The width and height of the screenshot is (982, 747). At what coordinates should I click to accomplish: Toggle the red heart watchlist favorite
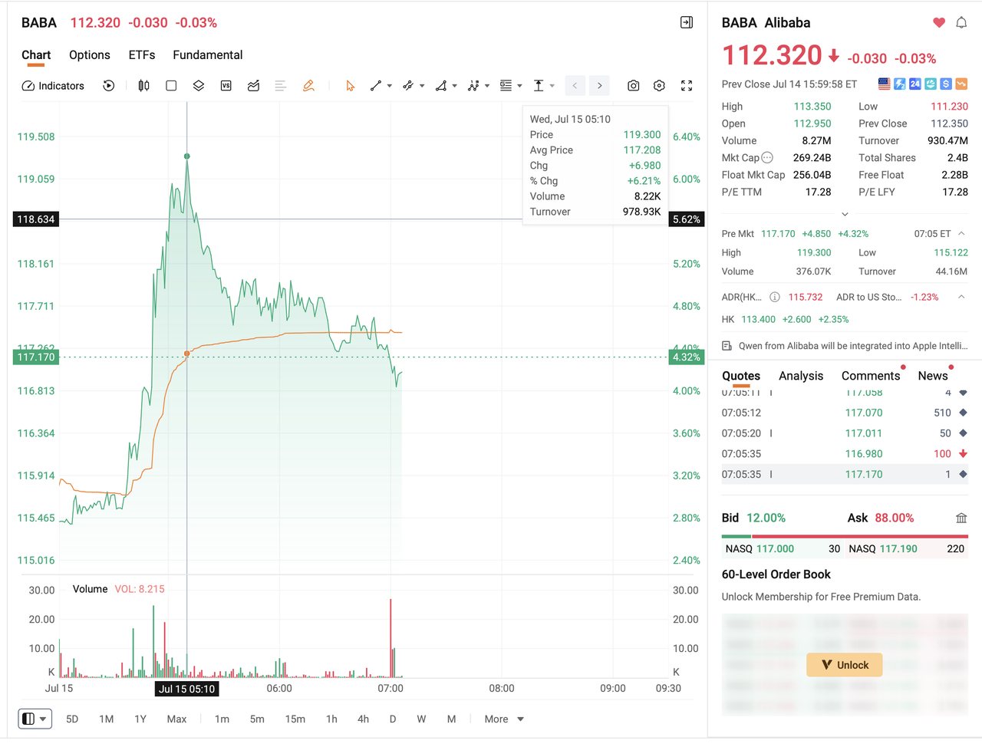(939, 23)
